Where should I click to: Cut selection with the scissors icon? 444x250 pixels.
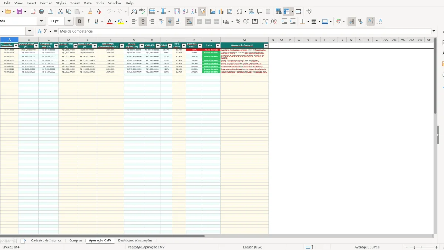click(x=60, y=11)
